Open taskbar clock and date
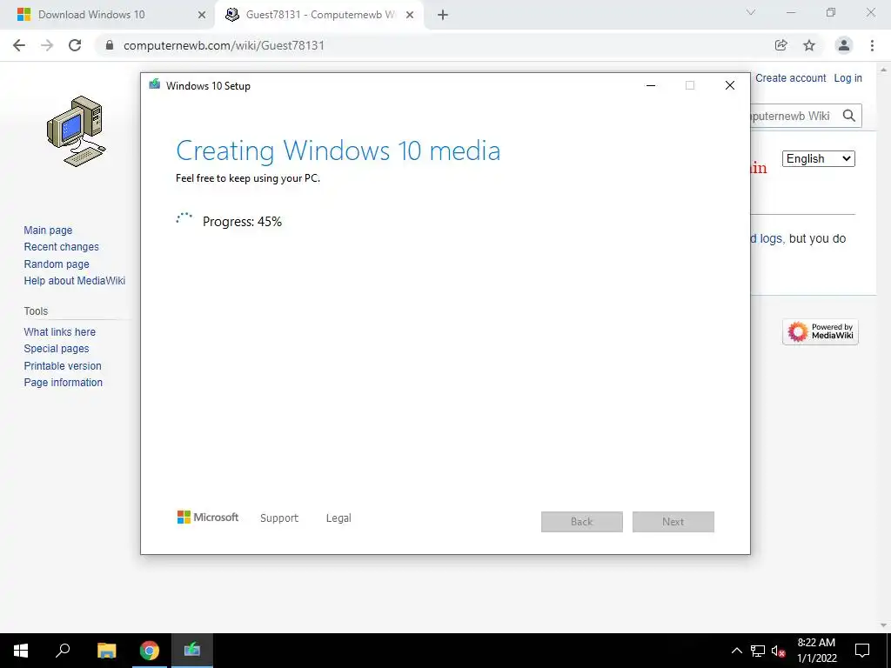This screenshot has height=668, width=891. tap(816, 651)
